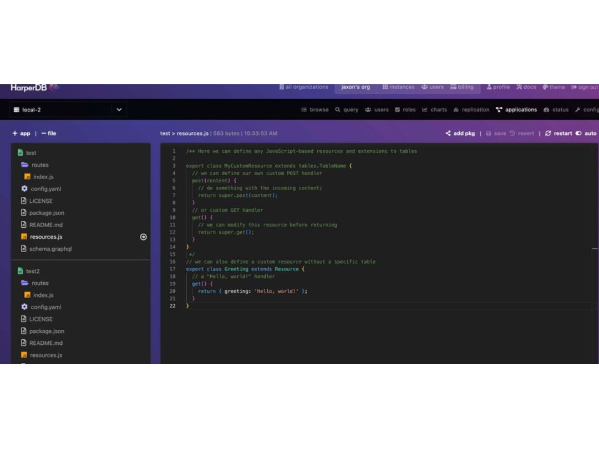Select resources.js in test app

point(42,237)
